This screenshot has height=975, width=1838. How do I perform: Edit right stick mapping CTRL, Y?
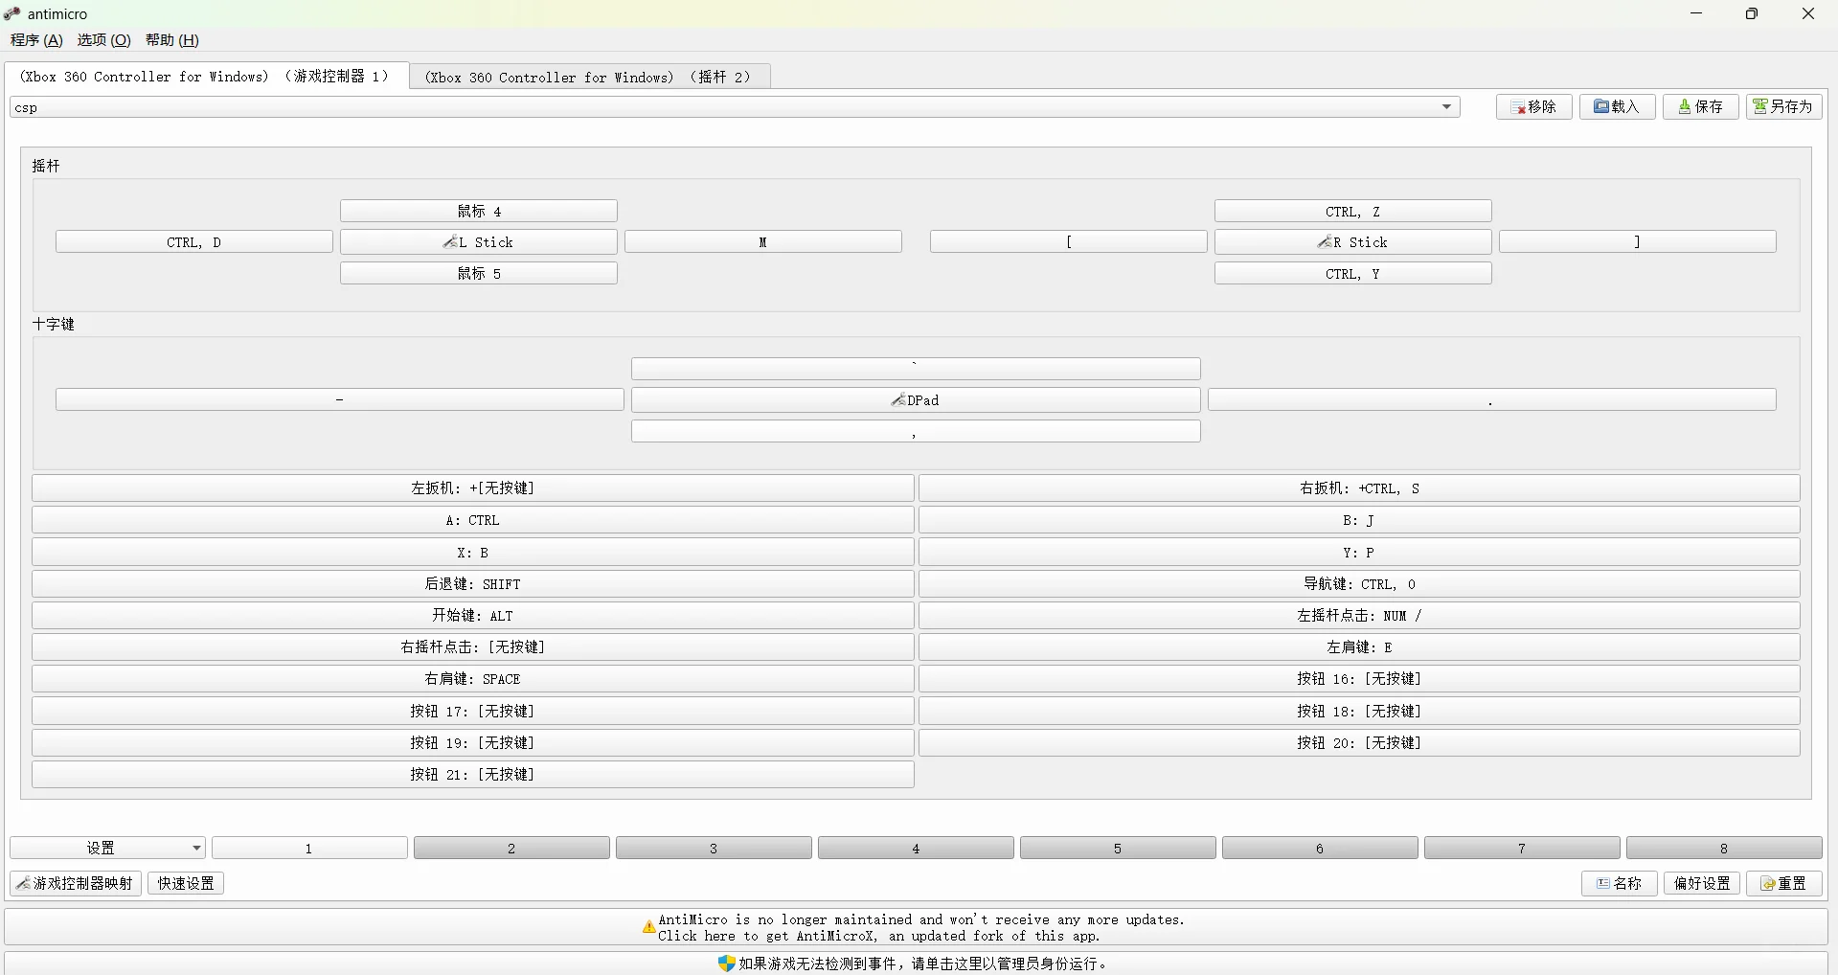click(x=1353, y=274)
